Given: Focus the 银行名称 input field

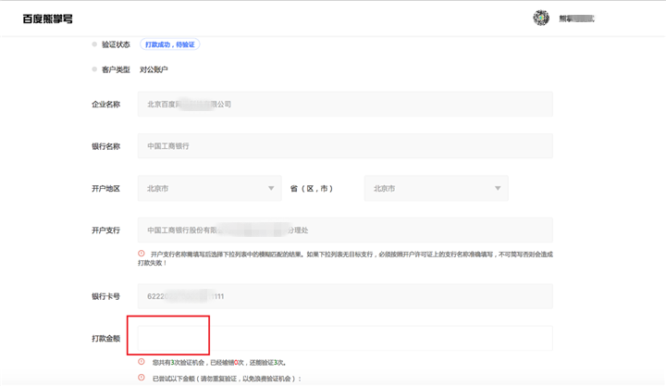Looking at the screenshot, I should (x=345, y=146).
